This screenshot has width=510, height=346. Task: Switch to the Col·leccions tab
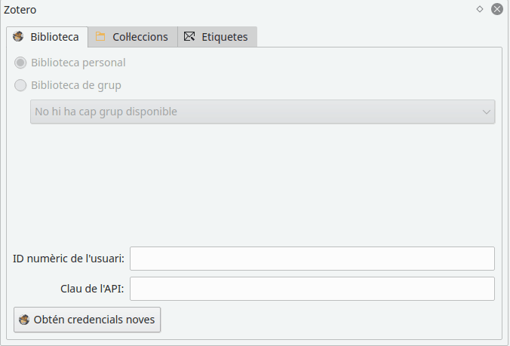tap(133, 37)
